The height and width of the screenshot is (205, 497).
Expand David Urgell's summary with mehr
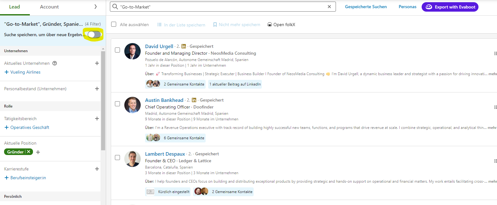coord(493,74)
